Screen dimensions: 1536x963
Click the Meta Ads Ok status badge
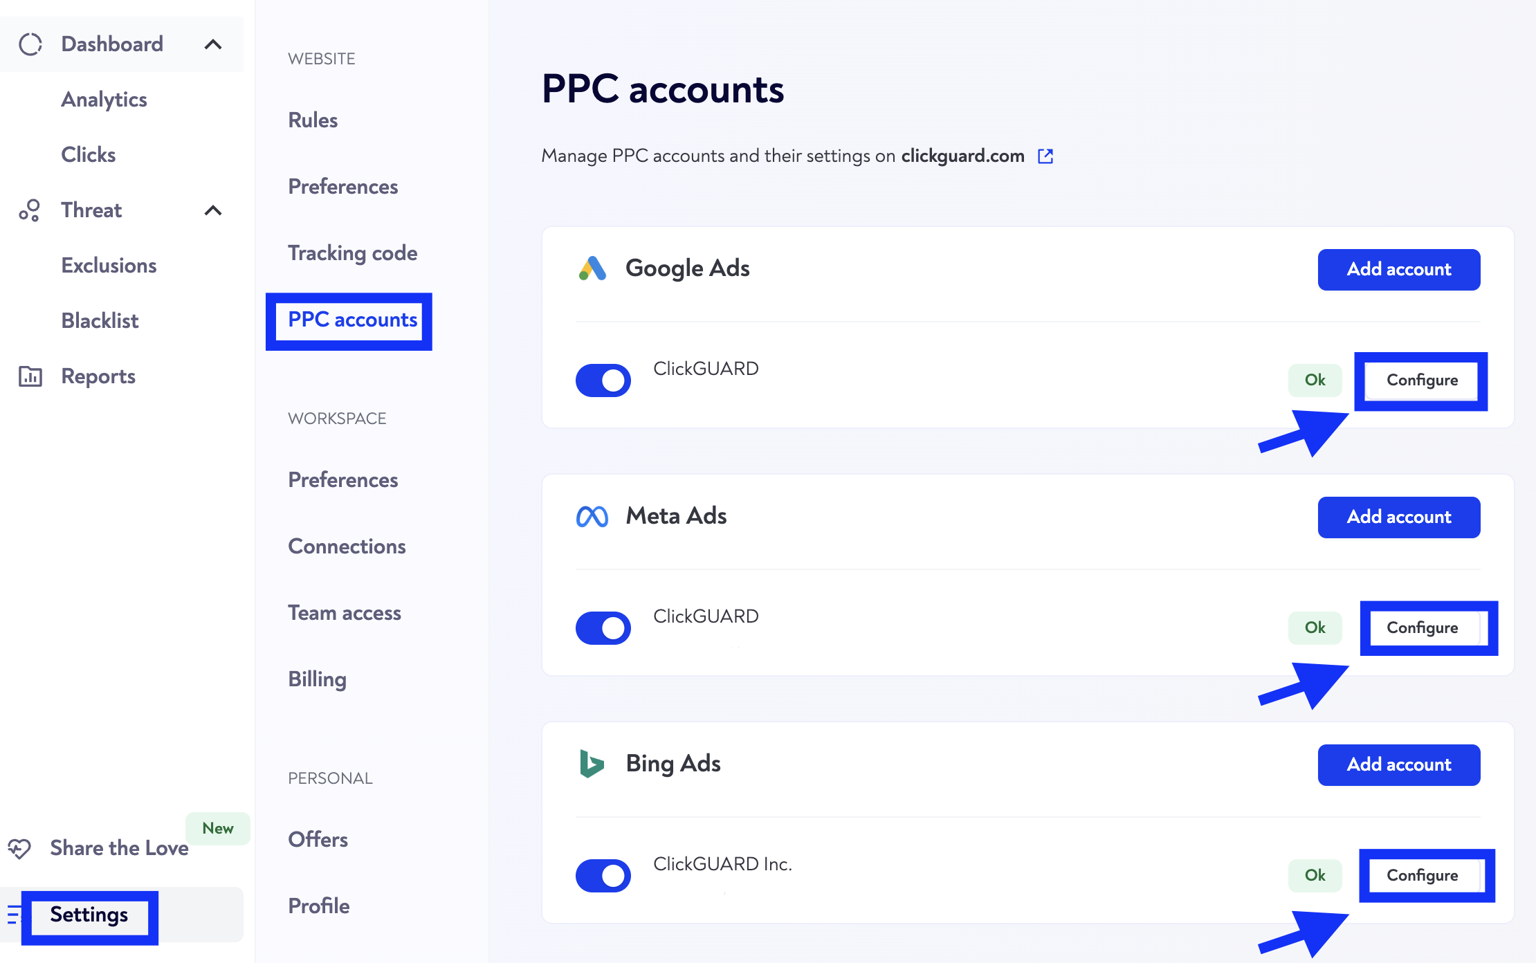[x=1315, y=627]
